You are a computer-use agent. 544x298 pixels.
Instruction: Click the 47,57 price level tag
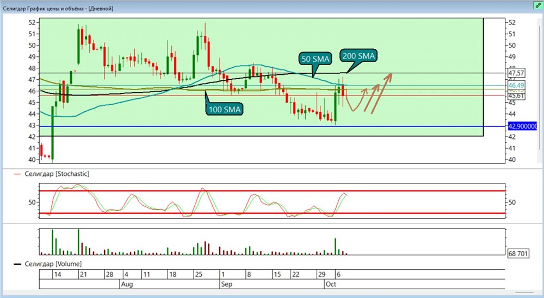point(516,73)
